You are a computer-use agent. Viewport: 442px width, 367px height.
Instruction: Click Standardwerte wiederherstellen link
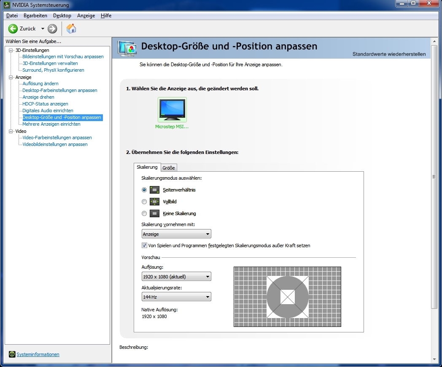point(389,54)
